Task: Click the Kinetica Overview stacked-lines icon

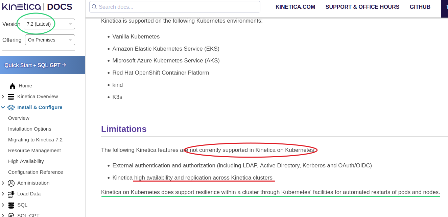Action: [x=11, y=97]
